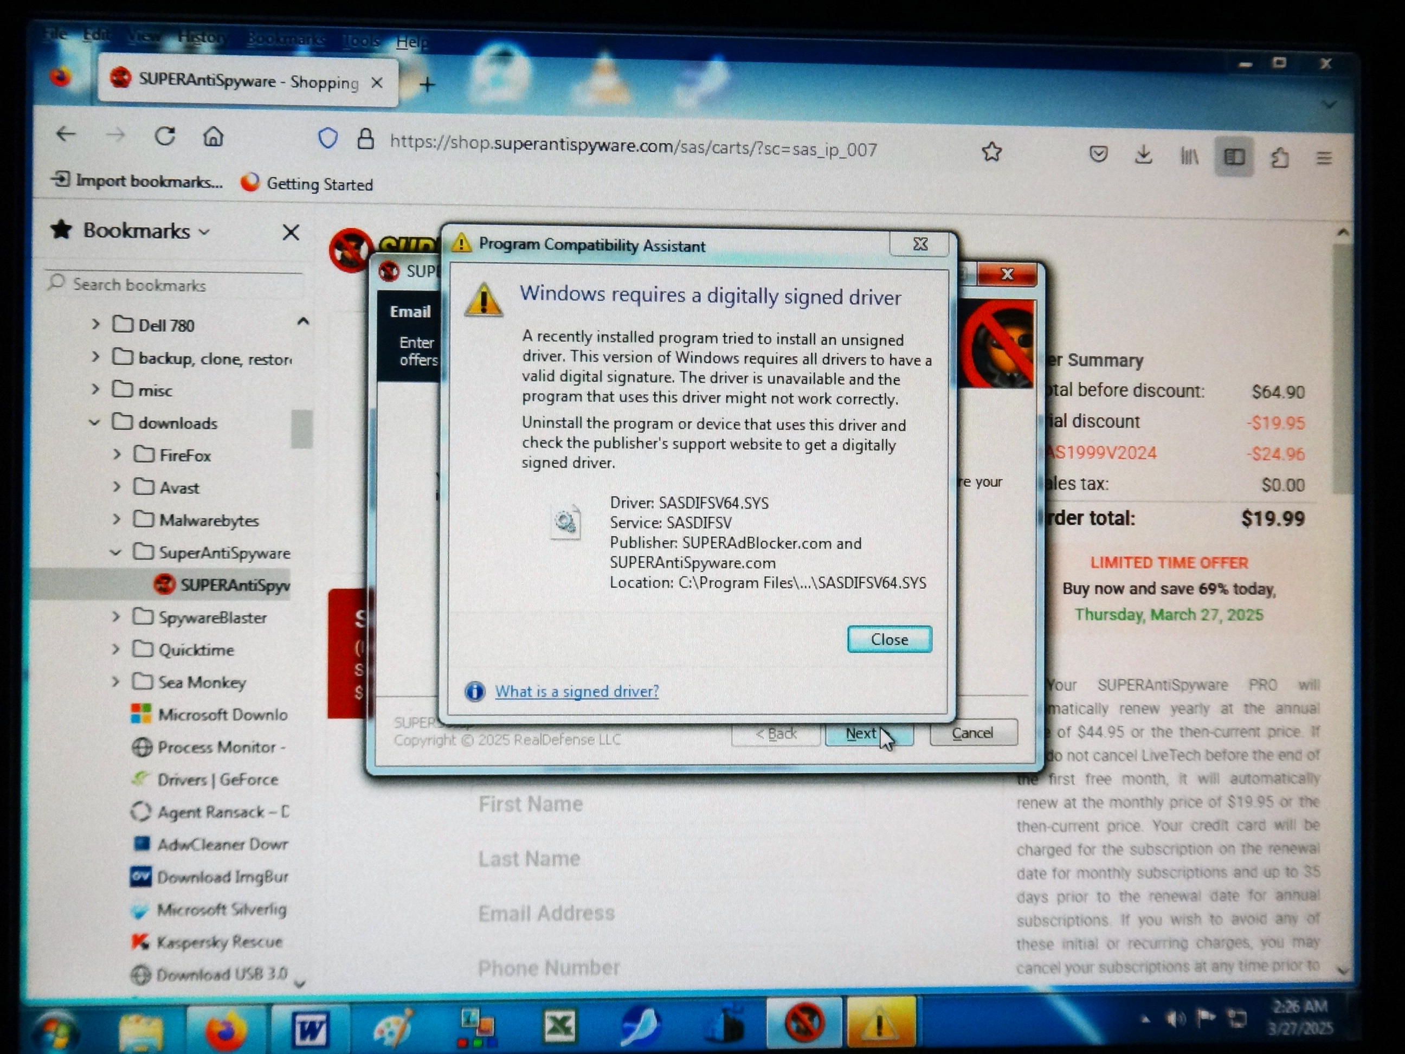This screenshot has height=1054, width=1405.
Task: Open the File menu
Action: point(56,34)
